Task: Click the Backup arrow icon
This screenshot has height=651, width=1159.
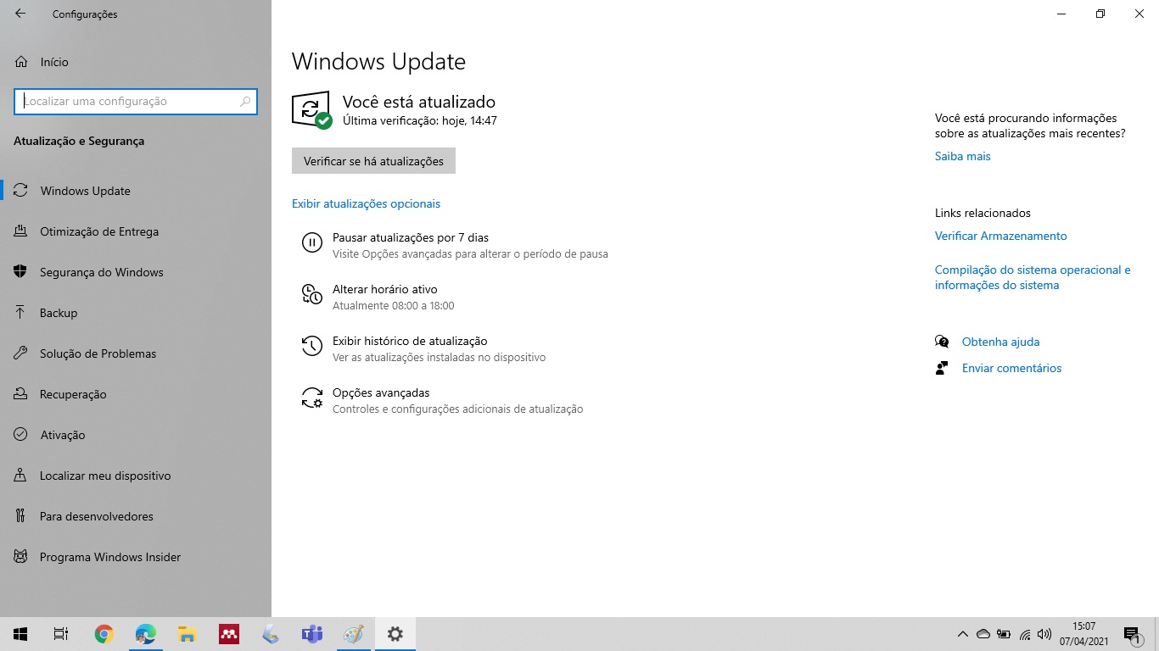Action: click(x=21, y=313)
